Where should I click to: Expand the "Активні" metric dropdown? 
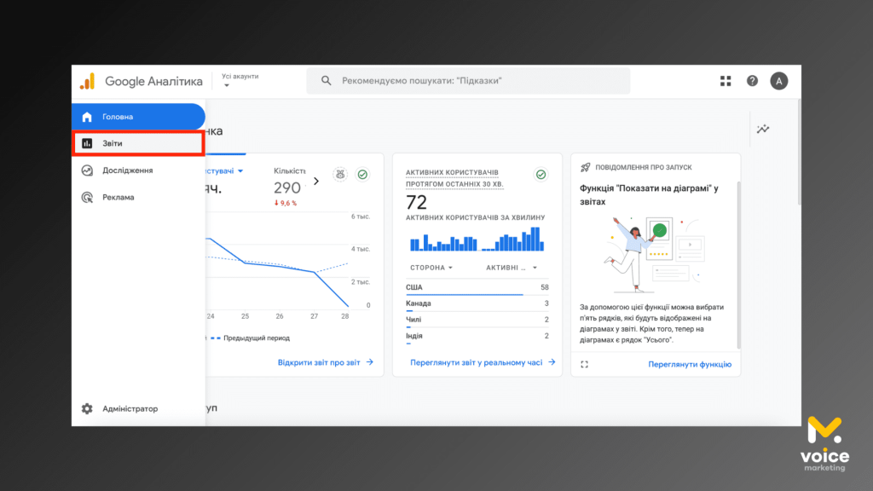[x=512, y=268]
